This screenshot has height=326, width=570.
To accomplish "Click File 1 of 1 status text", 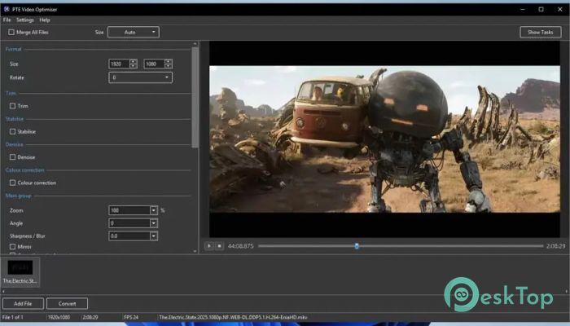I will point(13,317).
